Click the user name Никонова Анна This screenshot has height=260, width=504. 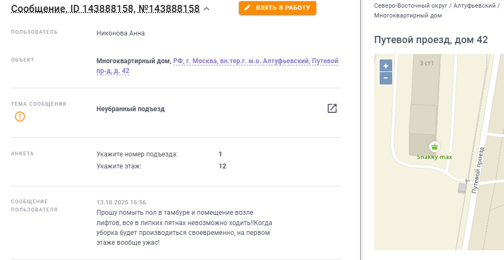coord(121,33)
